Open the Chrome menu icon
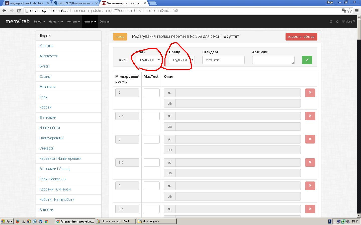This screenshot has width=361, height=225. pos(357,10)
